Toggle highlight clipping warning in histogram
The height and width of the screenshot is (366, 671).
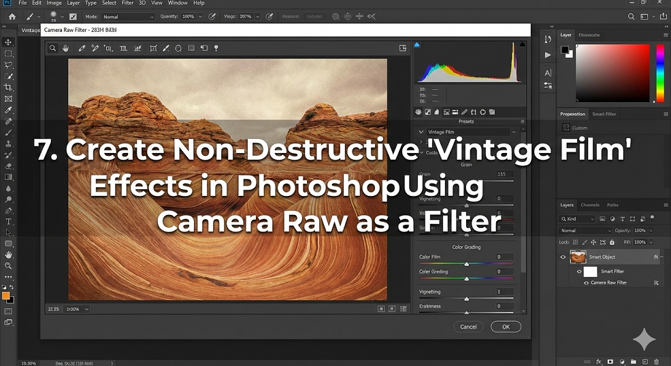point(522,44)
